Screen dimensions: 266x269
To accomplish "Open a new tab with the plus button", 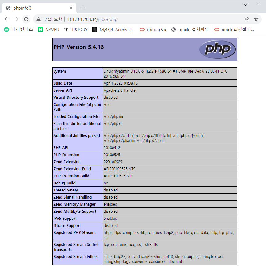I will point(83,8).
